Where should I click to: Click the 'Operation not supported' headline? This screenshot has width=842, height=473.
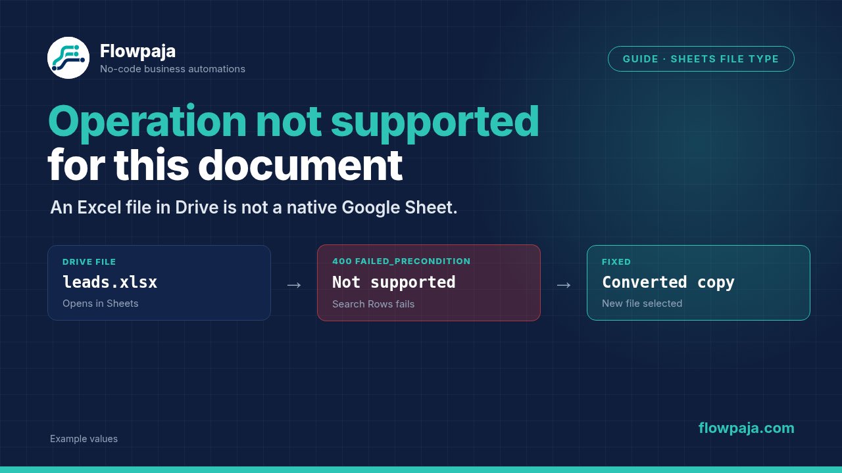[x=293, y=122]
